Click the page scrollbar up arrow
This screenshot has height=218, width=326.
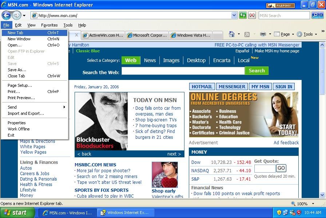(x=322, y=45)
